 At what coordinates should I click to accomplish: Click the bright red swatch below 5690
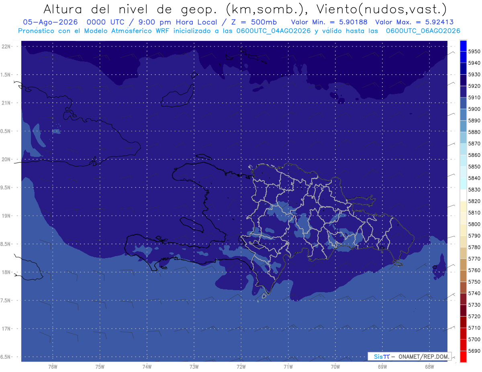[x=463, y=356]
